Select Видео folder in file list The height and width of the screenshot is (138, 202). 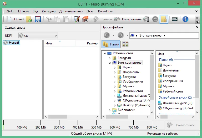[165, 65]
